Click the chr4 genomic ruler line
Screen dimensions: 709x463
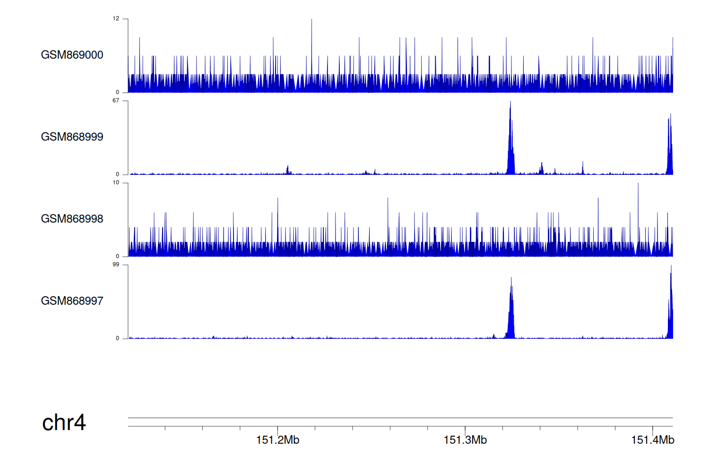coord(400,418)
